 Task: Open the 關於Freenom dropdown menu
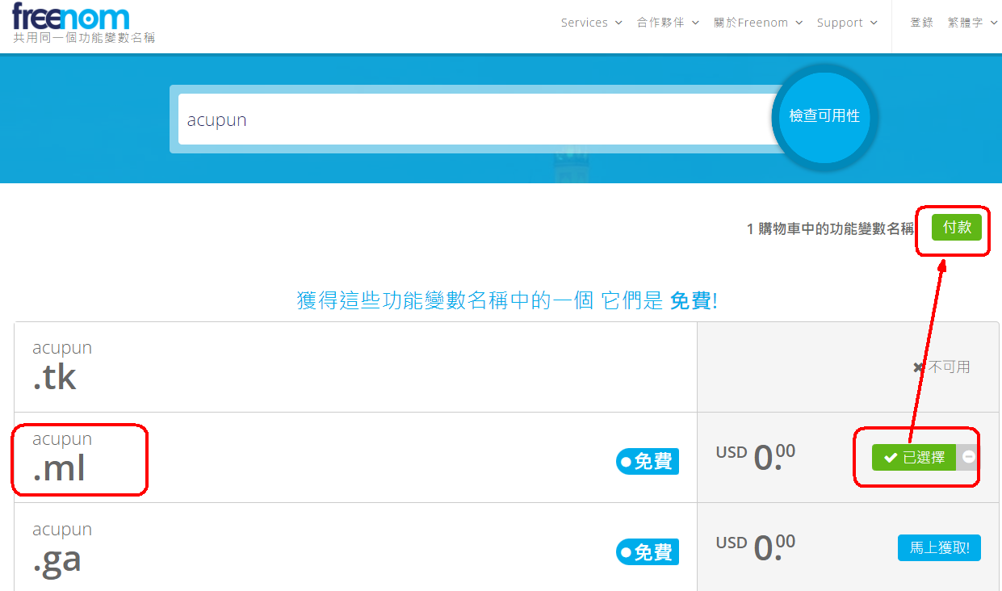758,23
